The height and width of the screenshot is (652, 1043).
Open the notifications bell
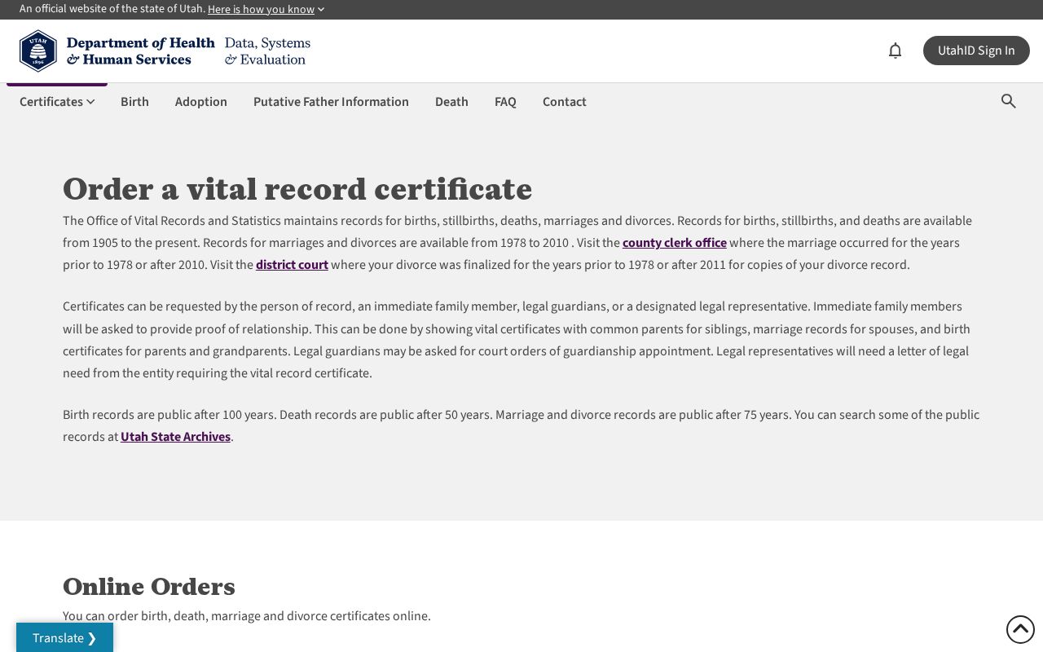895,51
